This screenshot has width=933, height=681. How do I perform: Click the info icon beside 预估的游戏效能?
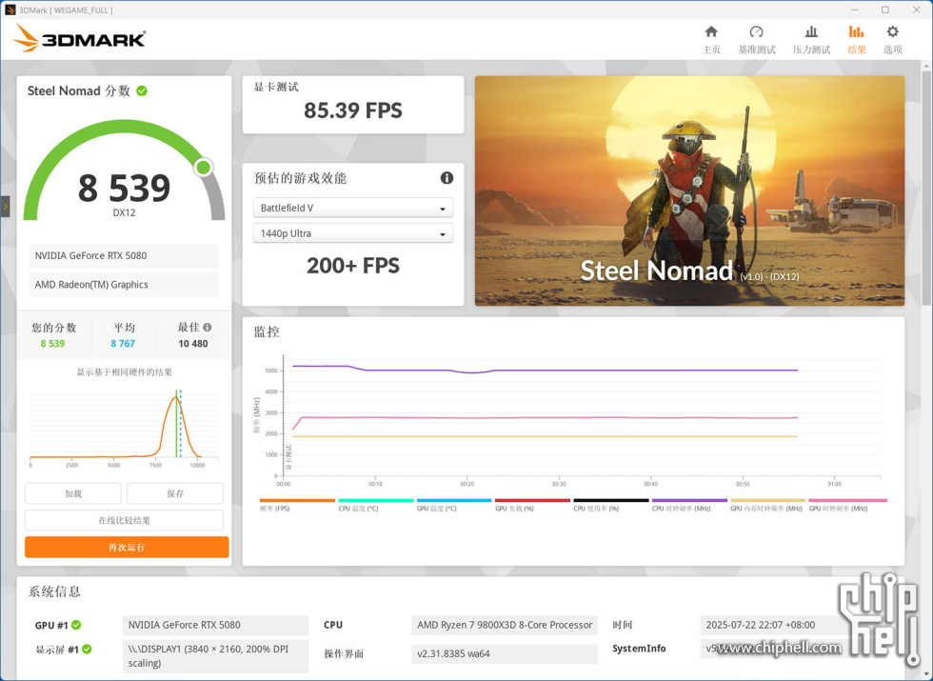pos(447,178)
